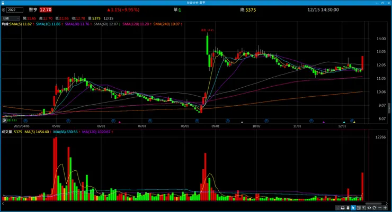Click the price change 1.15(+9.95%) text
Screen dimensions: 392x212
[x=125, y=10]
